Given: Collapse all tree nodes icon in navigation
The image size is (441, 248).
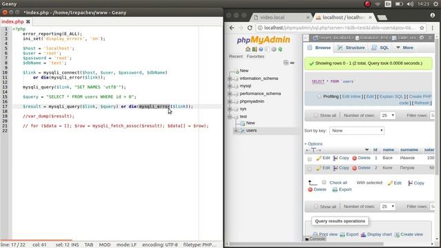Looking at the screenshot, I should click(x=286, y=63).
